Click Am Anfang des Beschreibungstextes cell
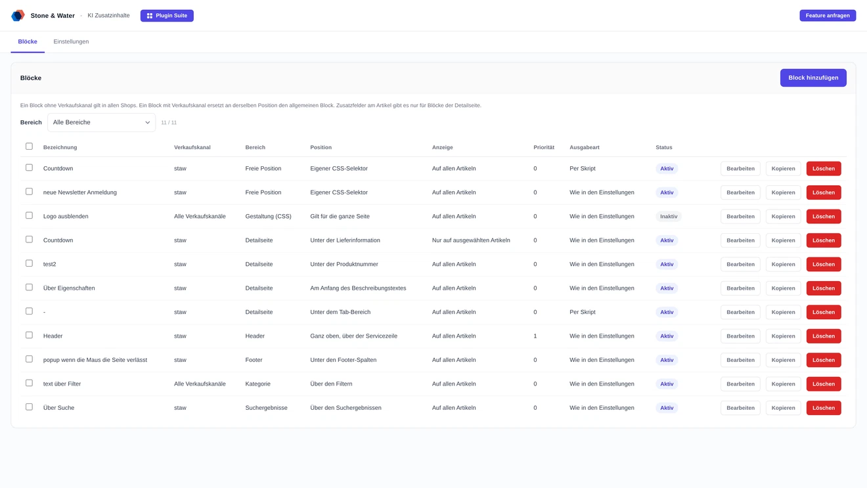 coord(358,288)
